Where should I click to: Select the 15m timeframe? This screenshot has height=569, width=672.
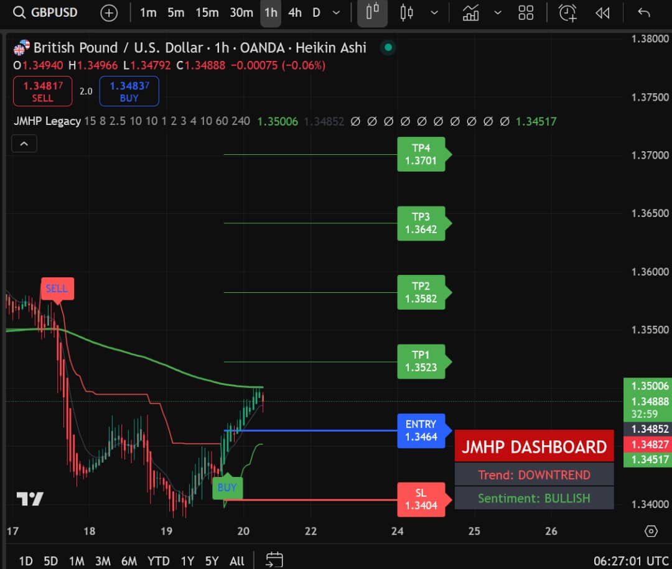coord(207,13)
